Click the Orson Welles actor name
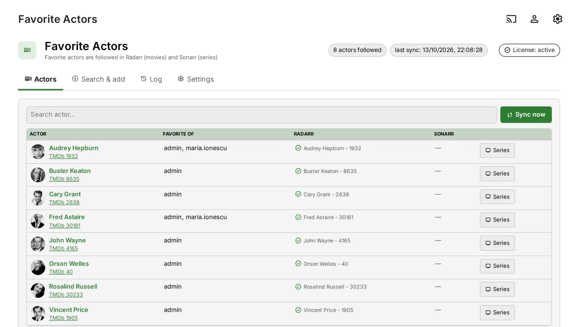This screenshot has width=581, height=327. point(69,263)
